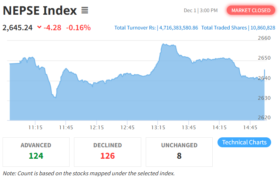
Task: Open the hamburger menu beside NEPSE Index
Action: tap(85, 11)
